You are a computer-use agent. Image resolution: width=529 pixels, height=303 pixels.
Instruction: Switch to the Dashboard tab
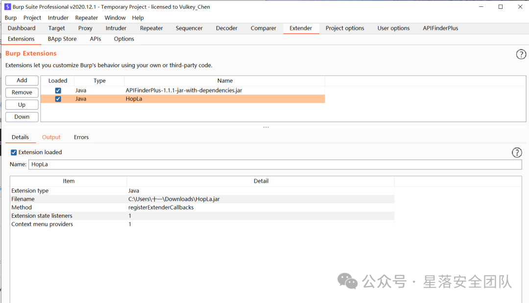(x=22, y=28)
